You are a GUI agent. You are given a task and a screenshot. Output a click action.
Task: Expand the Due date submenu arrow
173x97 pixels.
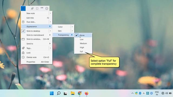point(50,22)
